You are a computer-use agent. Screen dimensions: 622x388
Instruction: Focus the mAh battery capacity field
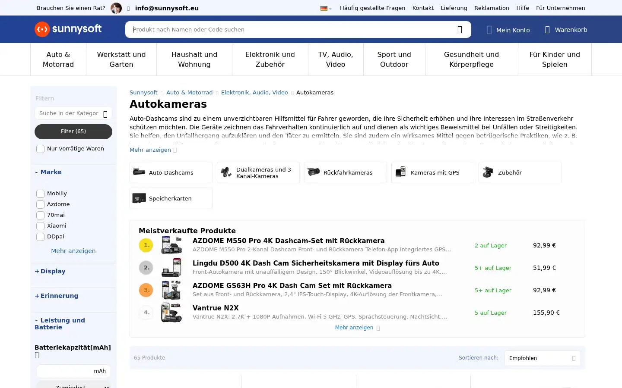73,371
